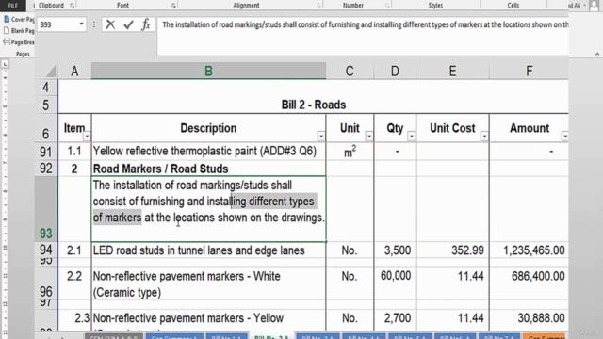Click item number cell 1.1
Image resolution: width=603 pixels, height=339 pixels.
click(74, 151)
